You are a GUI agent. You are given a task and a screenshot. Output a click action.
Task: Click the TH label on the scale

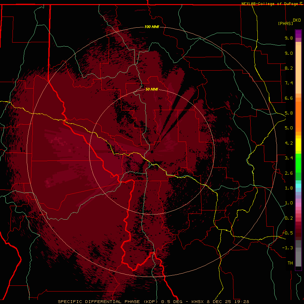pyautogui.click(x=290, y=263)
